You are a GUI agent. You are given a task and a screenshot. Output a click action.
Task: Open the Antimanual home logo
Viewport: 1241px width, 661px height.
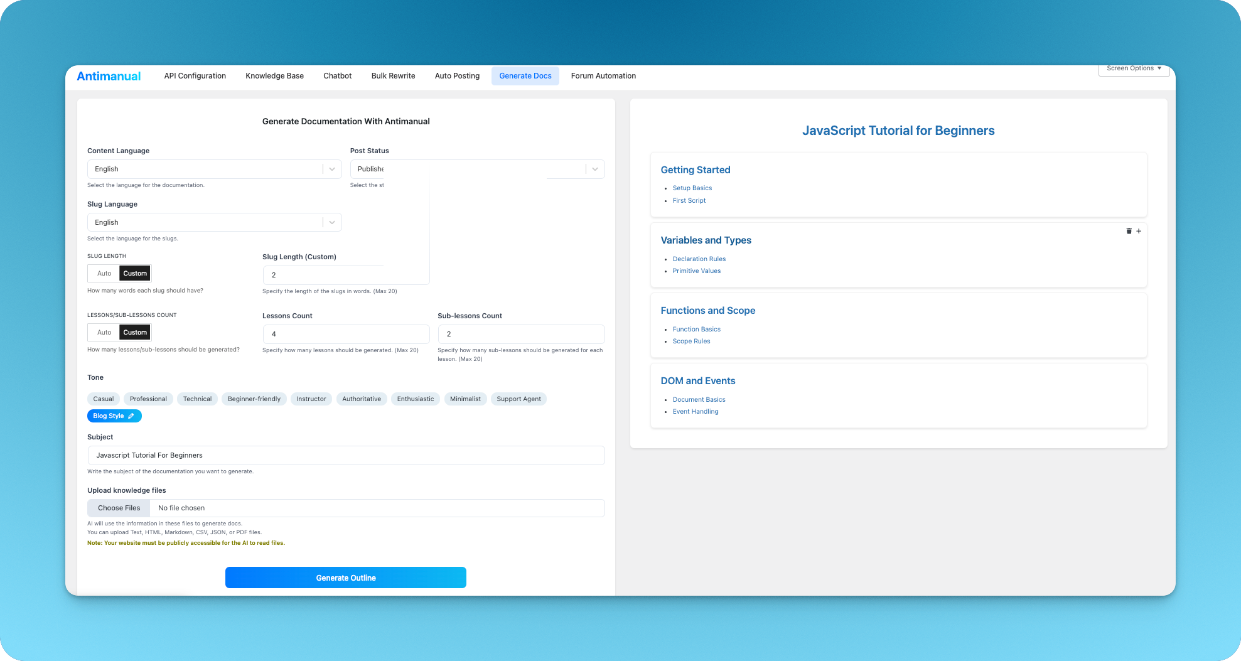(109, 75)
